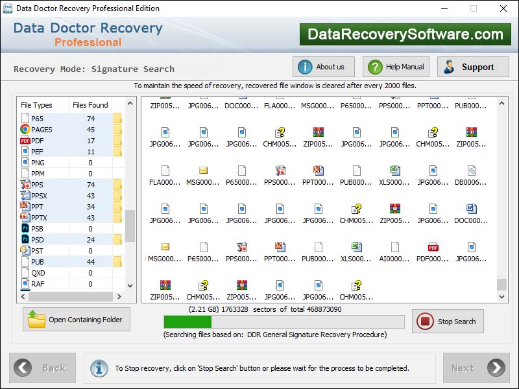The image size is (519, 389).
Task: Minimize the Data Doctor Recovery window
Action: point(444,8)
